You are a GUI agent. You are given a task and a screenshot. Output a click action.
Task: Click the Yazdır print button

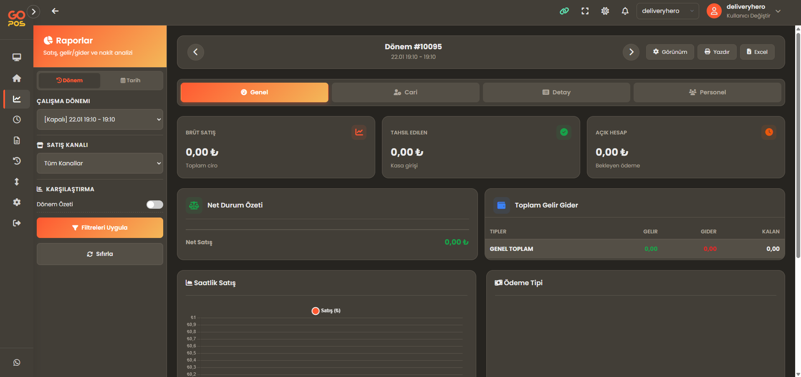pos(717,52)
